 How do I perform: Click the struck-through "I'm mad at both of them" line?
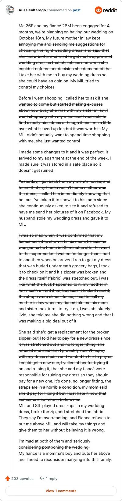(x=54, y=444)
